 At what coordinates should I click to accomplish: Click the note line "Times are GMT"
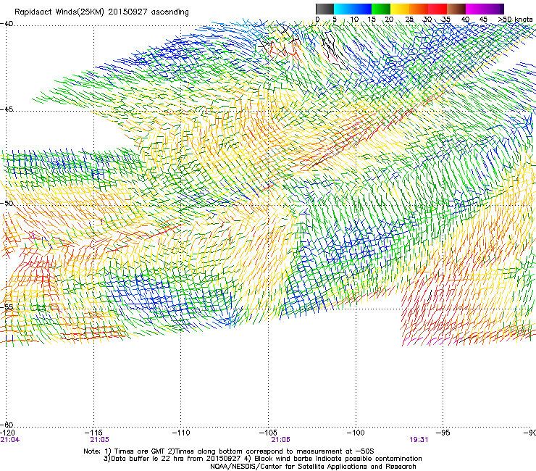138,451
